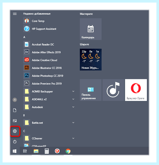The width and height of the screenshot is (159, 165).
Task: Open the Adobe Creative Cloud red icon
Action: 27,60
